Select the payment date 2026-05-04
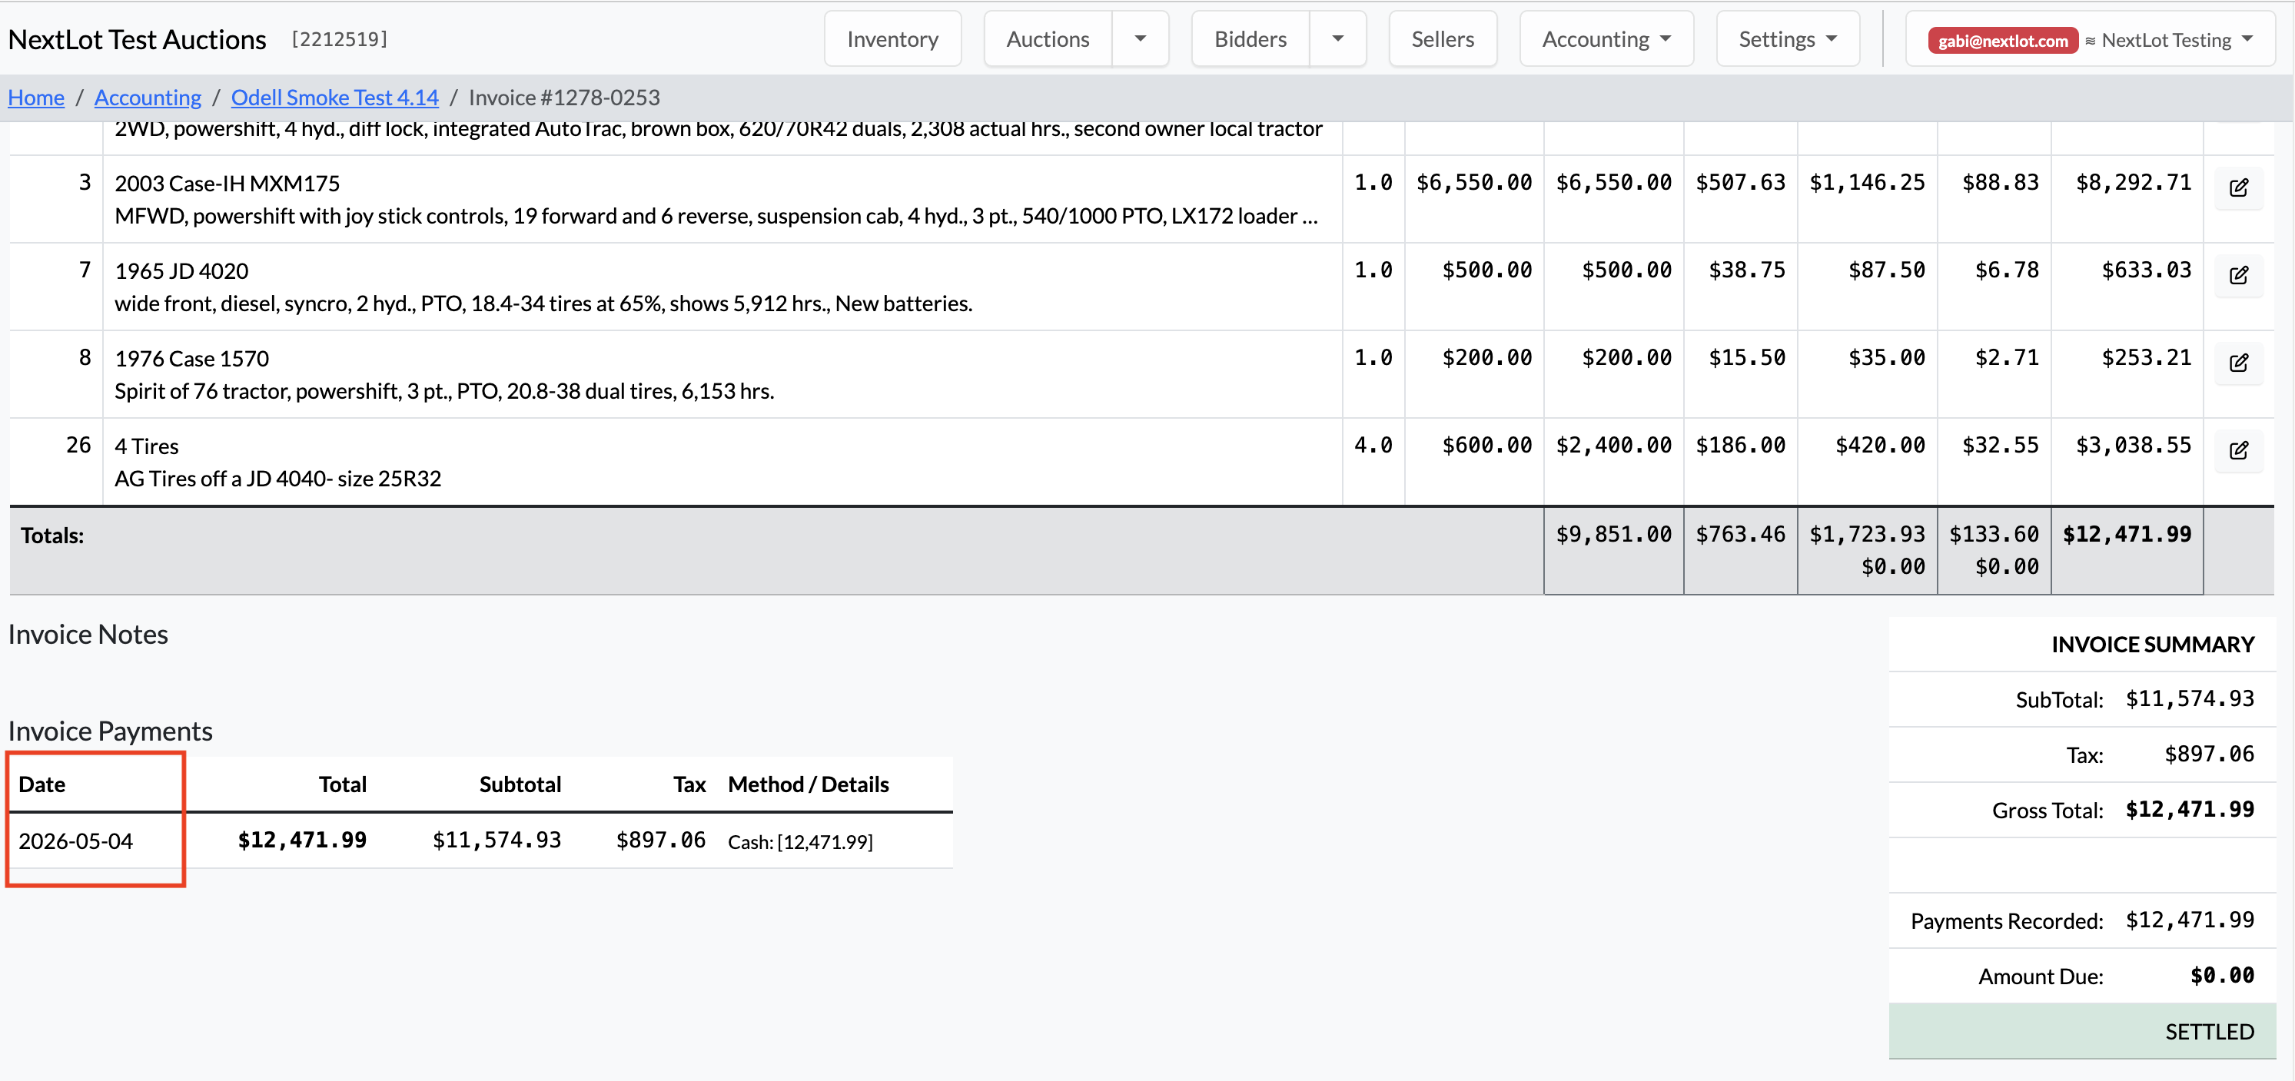 [x=76, y=841]
